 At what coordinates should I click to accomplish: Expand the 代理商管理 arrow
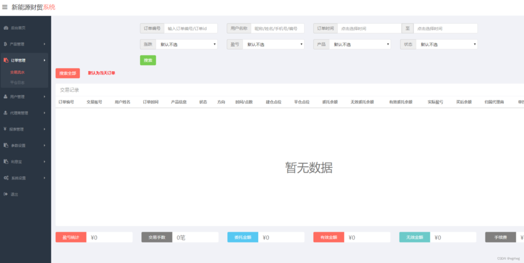point(45,113)
